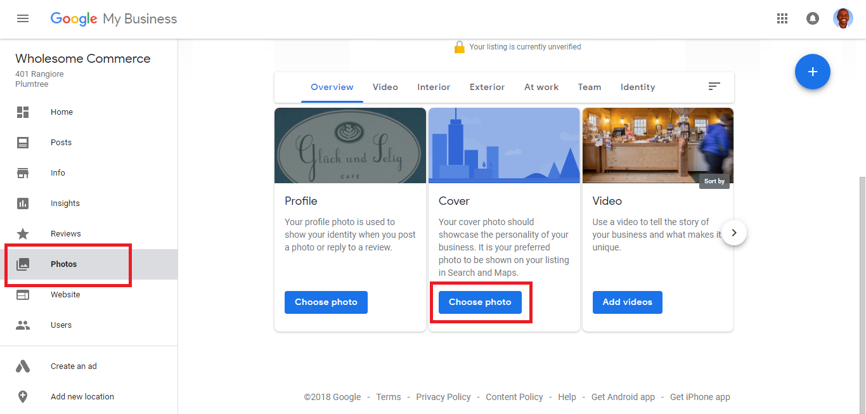Open Insights in the sidebar
Image resolution: width=866 pixels, height=414 pixels.
pos(89,204)
